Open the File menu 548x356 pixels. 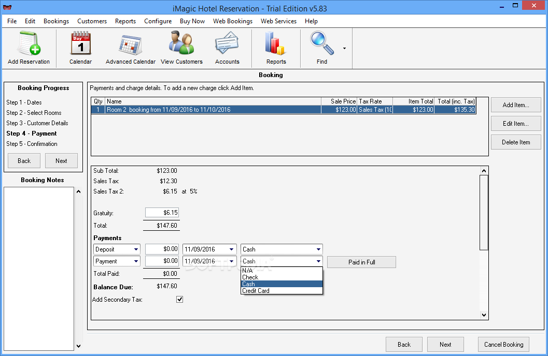pos(12,21)
